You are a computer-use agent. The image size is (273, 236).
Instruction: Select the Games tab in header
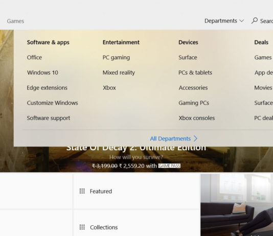pos(15,21)
